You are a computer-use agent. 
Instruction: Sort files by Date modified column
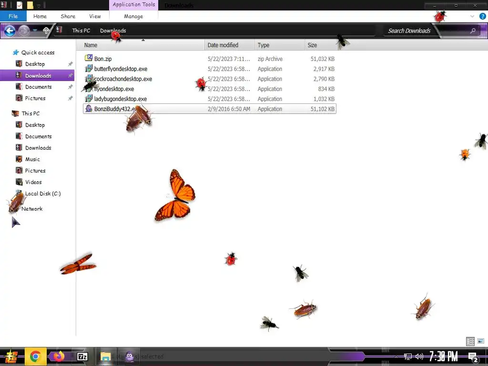(230, 45)
